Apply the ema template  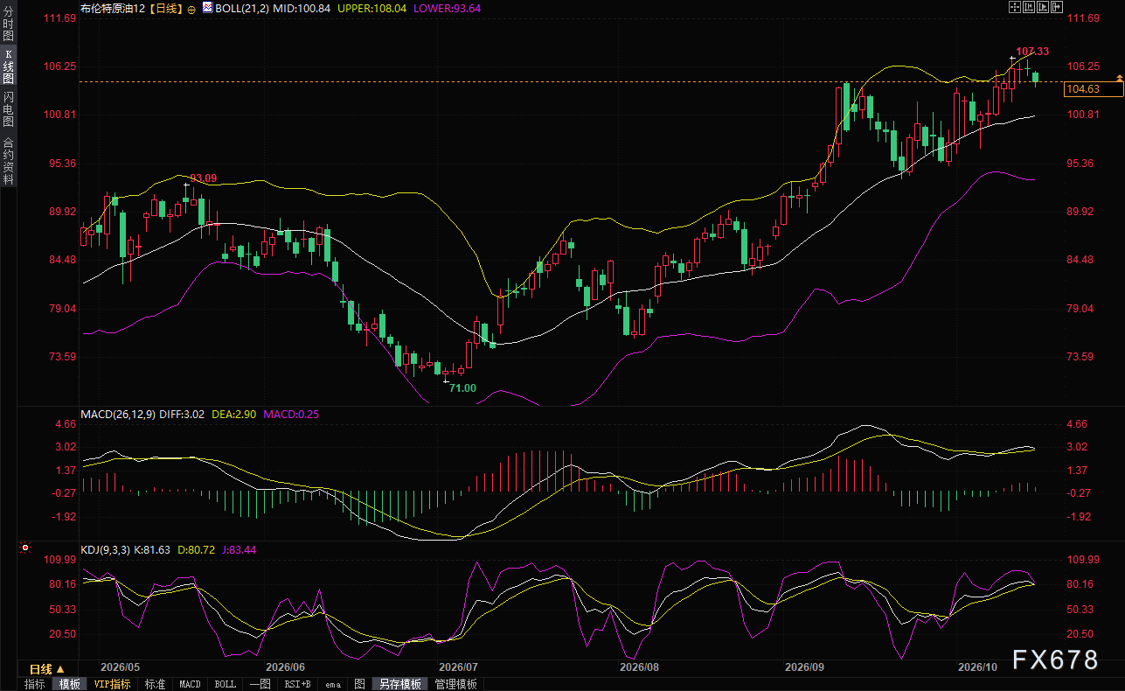[x=333, y=684]
